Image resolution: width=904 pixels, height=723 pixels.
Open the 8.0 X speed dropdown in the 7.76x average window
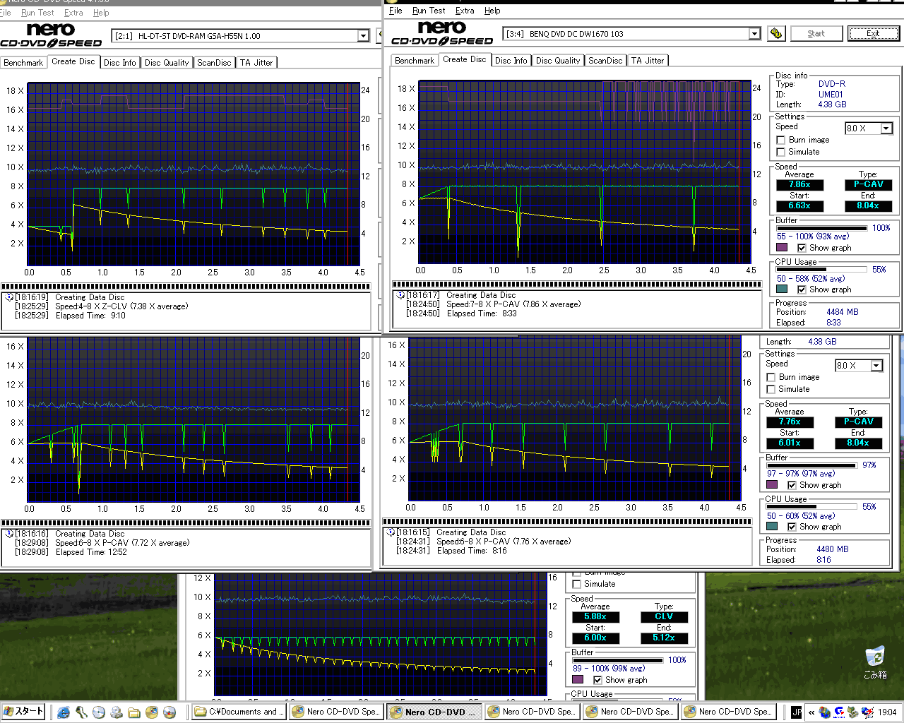876,365
